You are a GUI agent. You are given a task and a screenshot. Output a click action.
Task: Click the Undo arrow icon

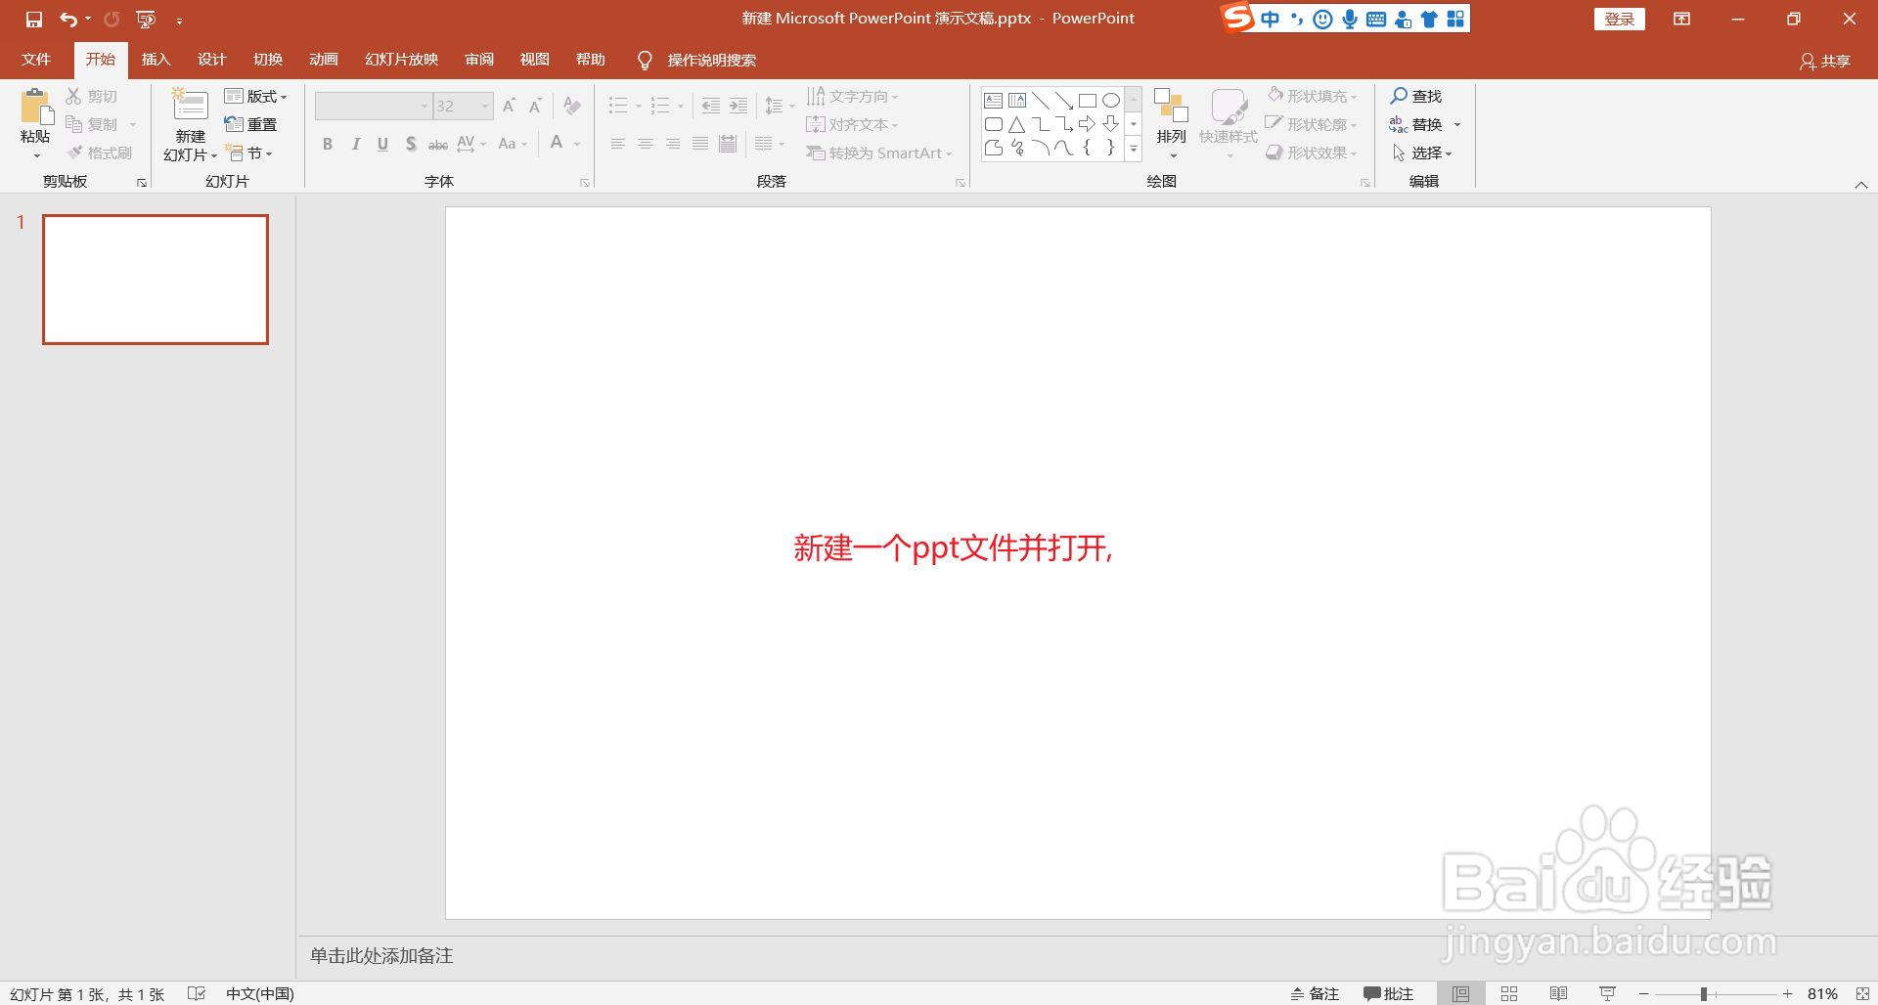(x=68, y=19)
